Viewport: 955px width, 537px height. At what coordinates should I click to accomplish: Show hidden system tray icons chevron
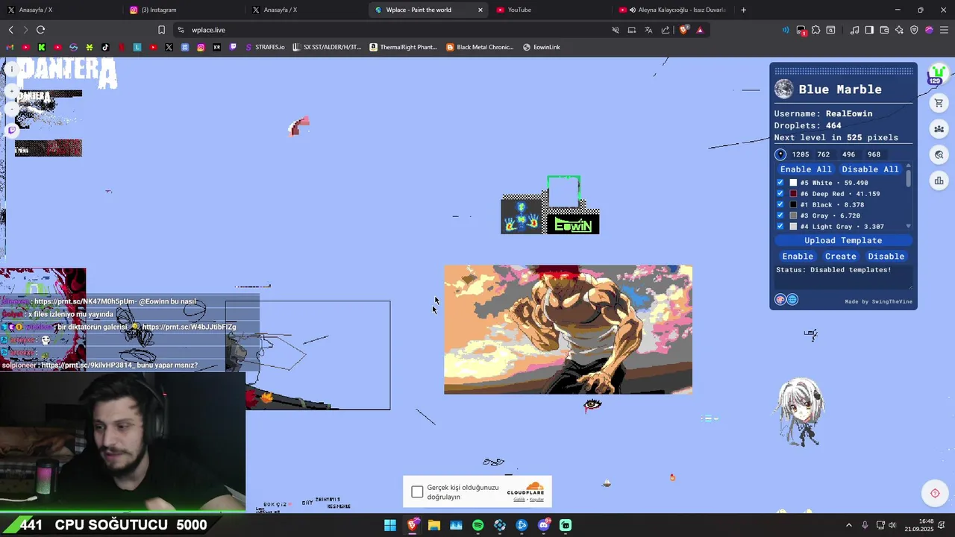click(x=848, y=525)
